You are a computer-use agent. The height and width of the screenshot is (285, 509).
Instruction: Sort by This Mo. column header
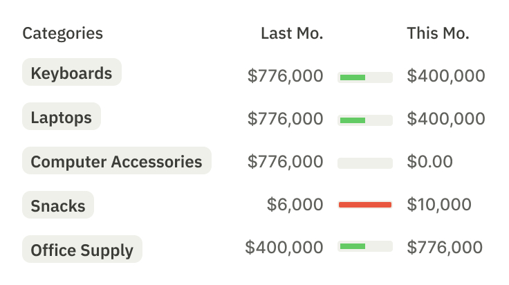coord(438,33)
